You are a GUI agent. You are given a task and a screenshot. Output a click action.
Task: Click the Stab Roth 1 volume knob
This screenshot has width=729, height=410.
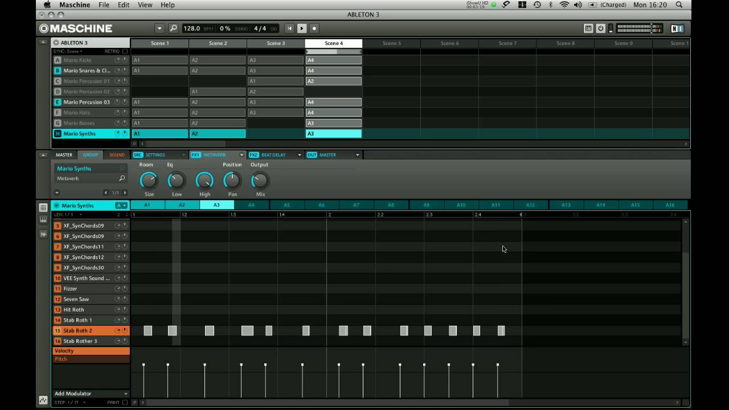[118, 320]
